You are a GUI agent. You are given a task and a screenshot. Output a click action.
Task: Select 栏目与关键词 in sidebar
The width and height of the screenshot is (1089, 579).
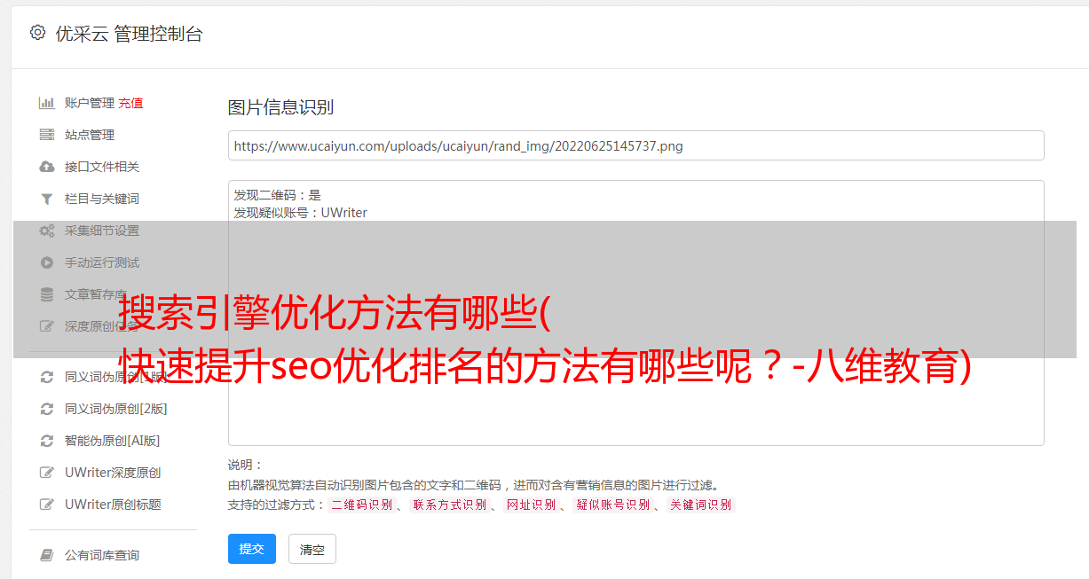click(102, 199)
